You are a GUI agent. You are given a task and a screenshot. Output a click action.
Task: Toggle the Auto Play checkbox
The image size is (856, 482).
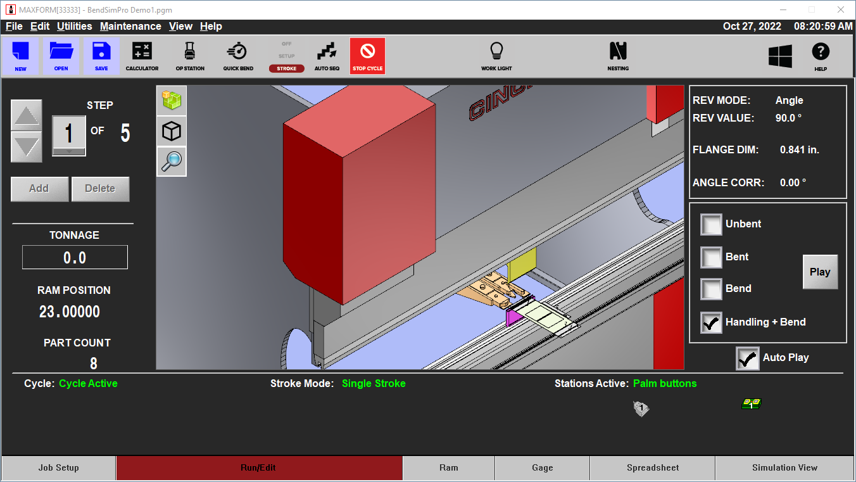pos(748,358)
